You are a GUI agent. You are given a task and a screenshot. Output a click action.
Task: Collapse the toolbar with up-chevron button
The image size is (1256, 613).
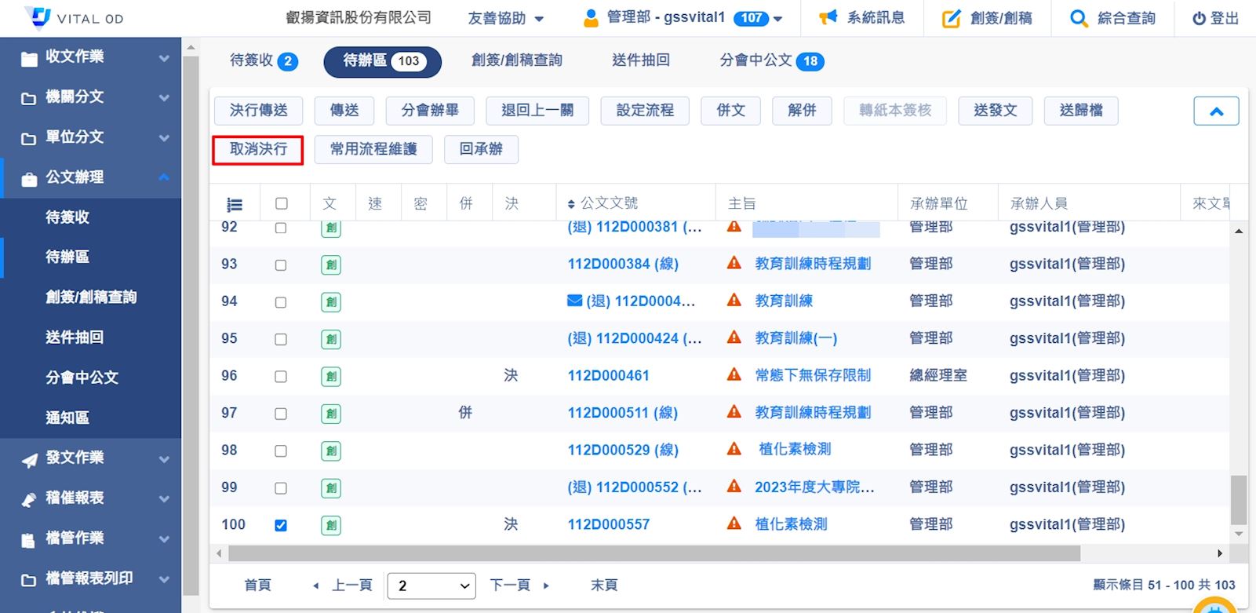pyautogui.click(x=1216, y=111)
